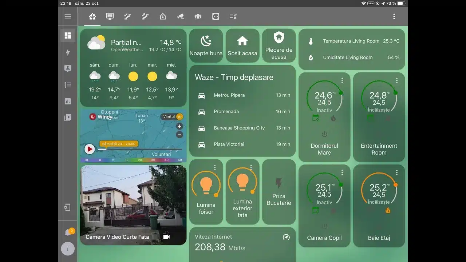The image size is (466, 262).
Task: Click the camera icon on Curte Fata feed
Action: click(x=166, y=237)
